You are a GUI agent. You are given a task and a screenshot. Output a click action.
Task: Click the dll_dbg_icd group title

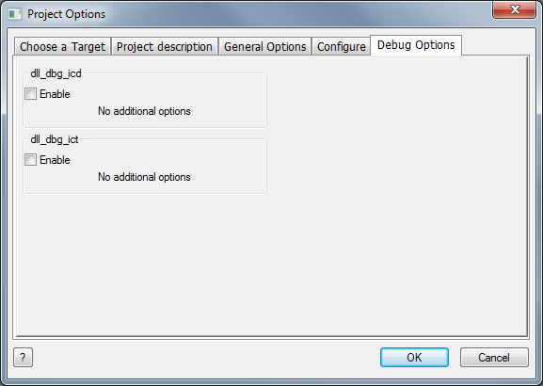point(56,73)
